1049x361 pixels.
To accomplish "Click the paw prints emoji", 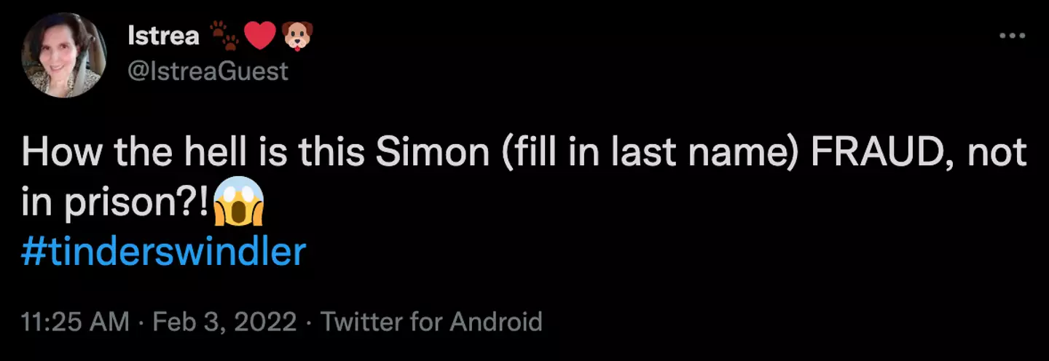I will (x=224, y=36).
